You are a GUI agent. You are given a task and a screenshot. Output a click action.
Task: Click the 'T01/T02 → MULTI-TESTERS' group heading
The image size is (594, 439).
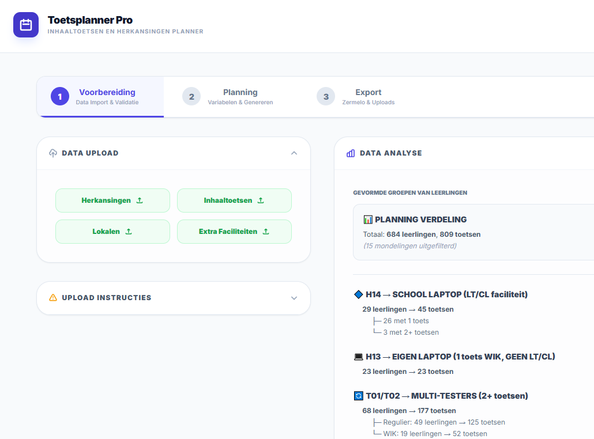tap(446, 396)
